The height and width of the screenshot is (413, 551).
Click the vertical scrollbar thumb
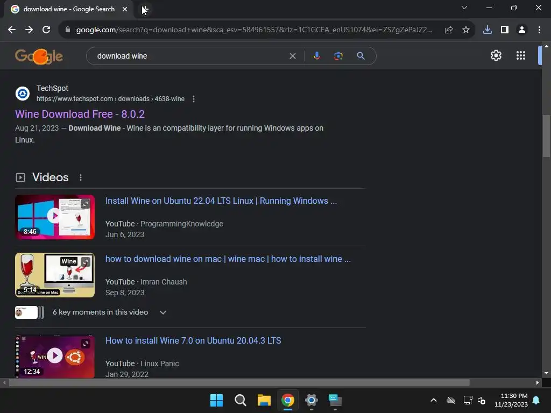tap(546, 136)
